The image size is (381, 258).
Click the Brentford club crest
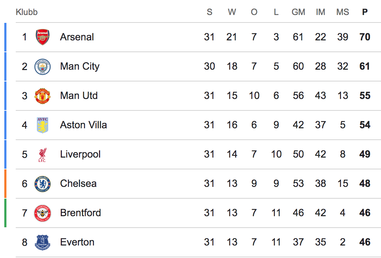[43, 213]
